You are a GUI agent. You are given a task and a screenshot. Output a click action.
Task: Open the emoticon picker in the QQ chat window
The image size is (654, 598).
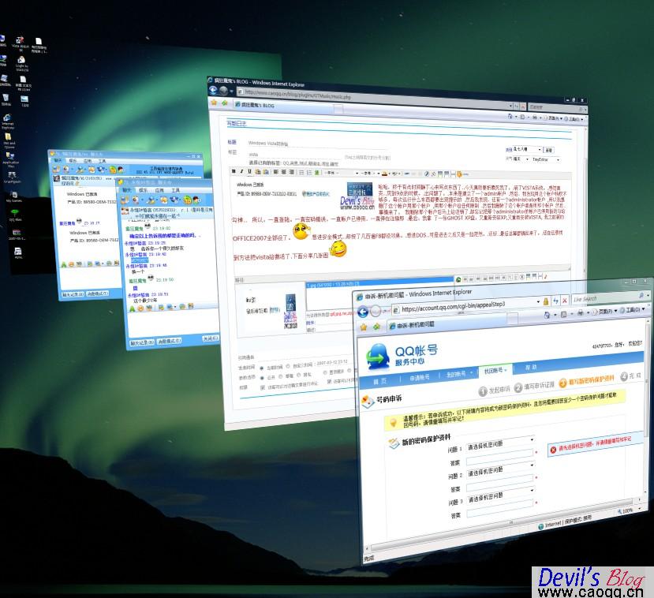pyautogui.click(x=140, y=307)
